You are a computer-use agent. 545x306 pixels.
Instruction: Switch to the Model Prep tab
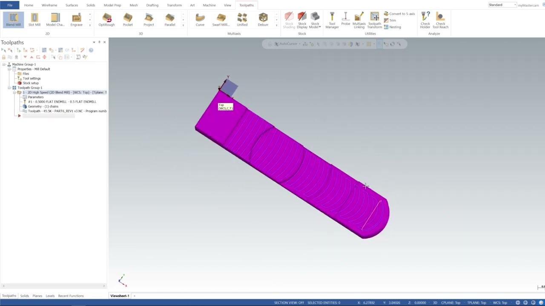point(112,5)
